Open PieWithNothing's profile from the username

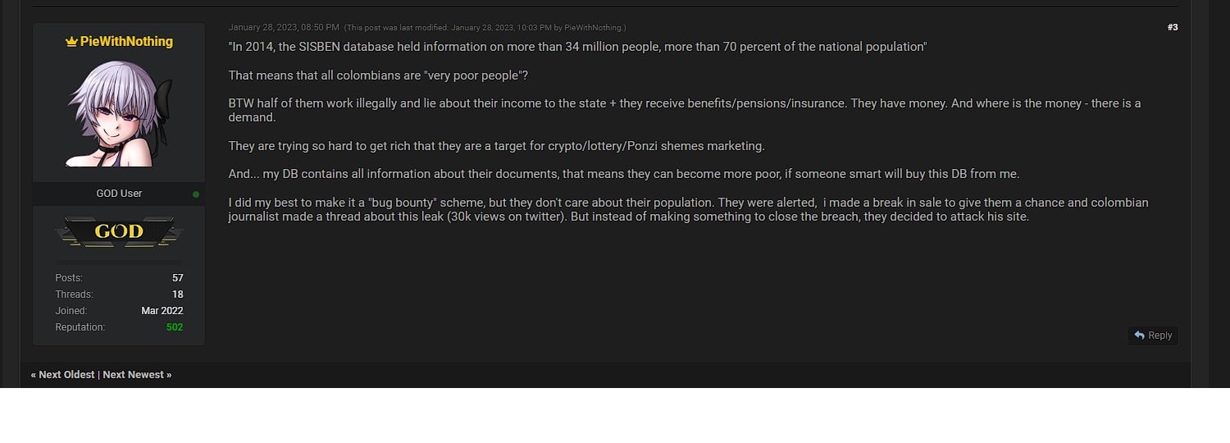point(126,41)
